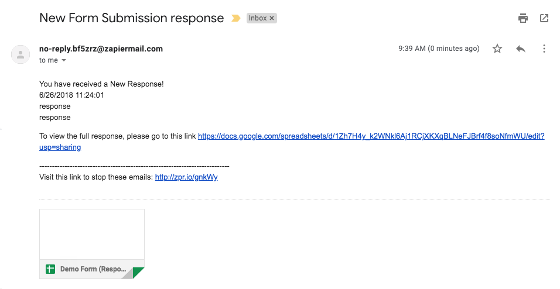The width and height of the screenshot is (560, 289).
Task: Toggle the yellow importance marker
Action: 235,18
